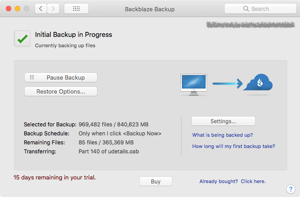Click '15 days remaining in your trial.' text
This screenshot has height=197, width=300.
(x=54, y=178)
